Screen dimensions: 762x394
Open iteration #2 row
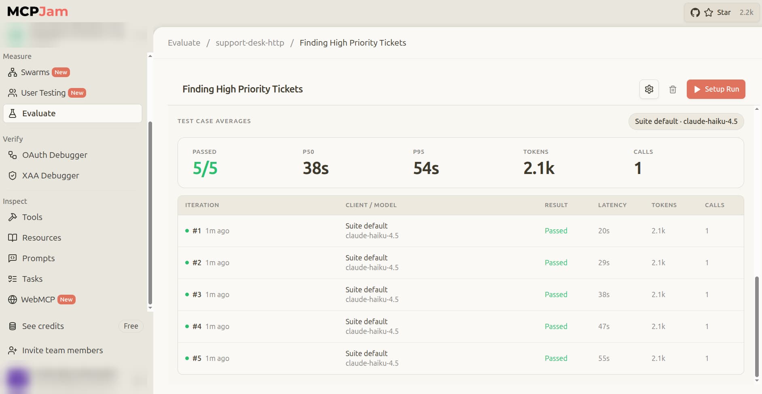[461, 263]
